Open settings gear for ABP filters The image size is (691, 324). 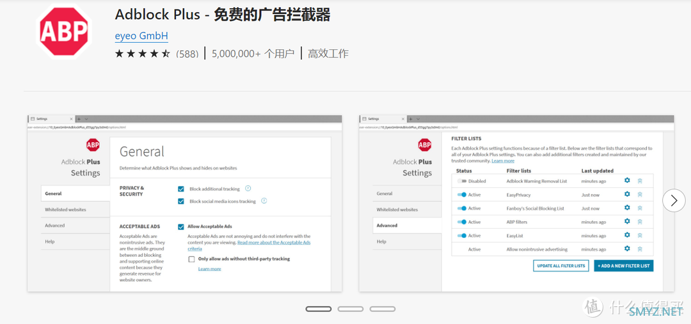tap(627, 221)
